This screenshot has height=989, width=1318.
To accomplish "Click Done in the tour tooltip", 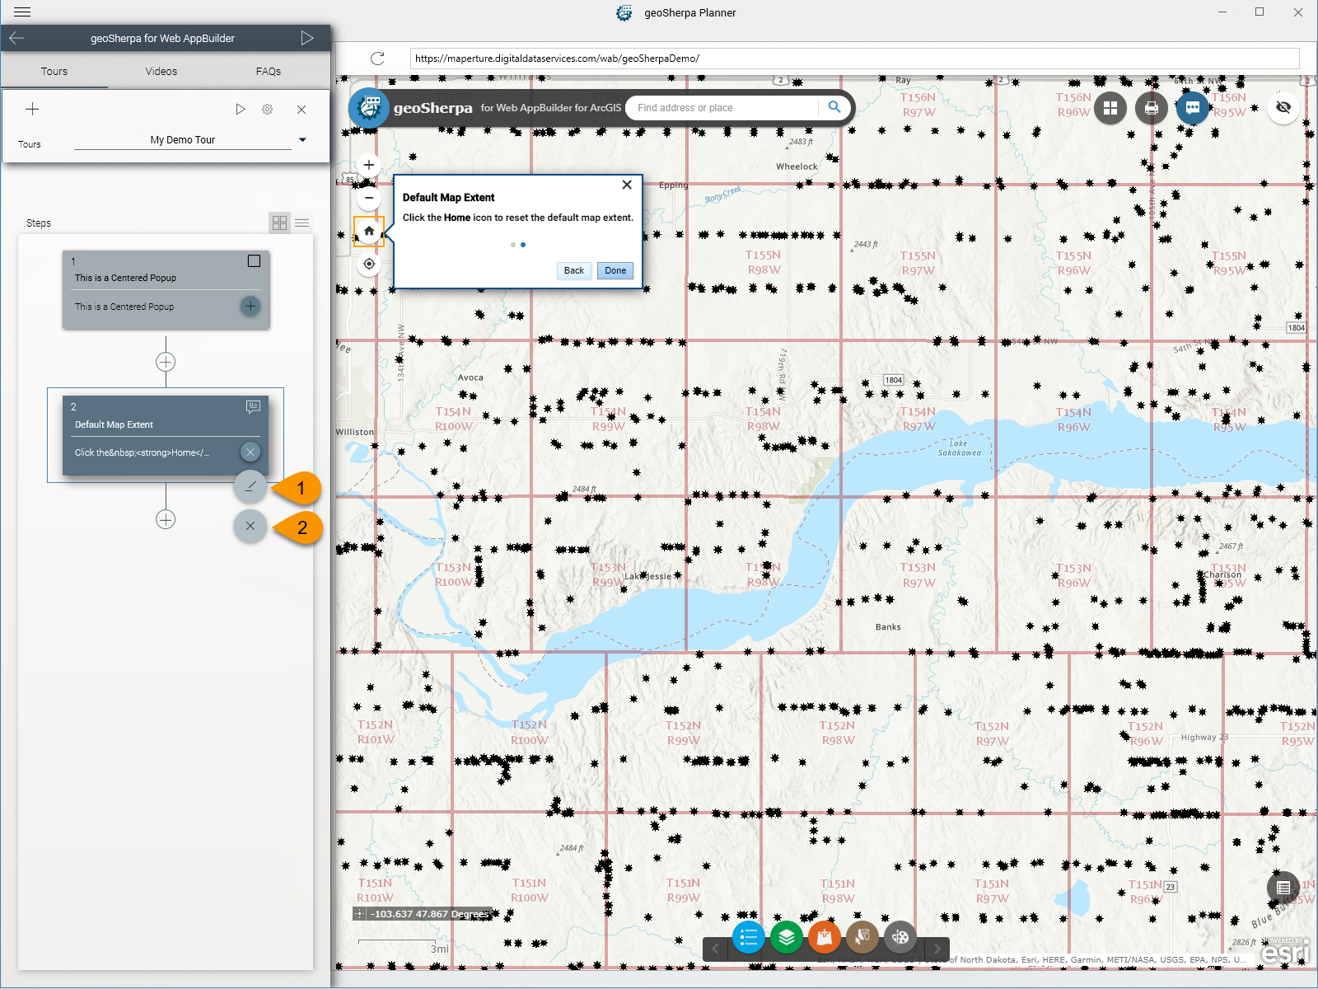I will tap(615, 270).
